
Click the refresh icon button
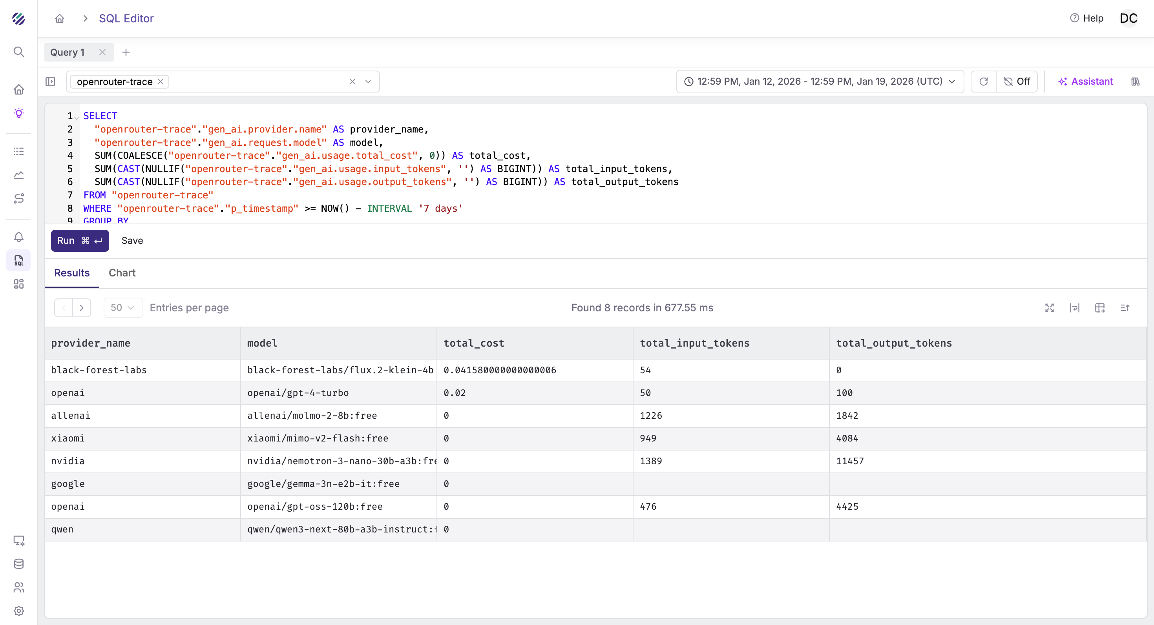983,82
